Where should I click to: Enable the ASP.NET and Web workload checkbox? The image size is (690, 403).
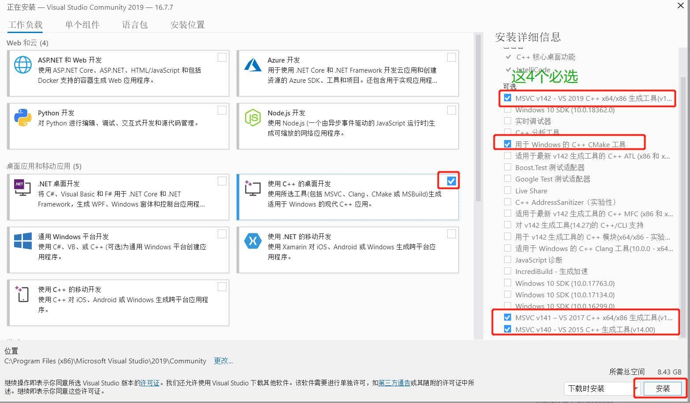coord(222,57)
